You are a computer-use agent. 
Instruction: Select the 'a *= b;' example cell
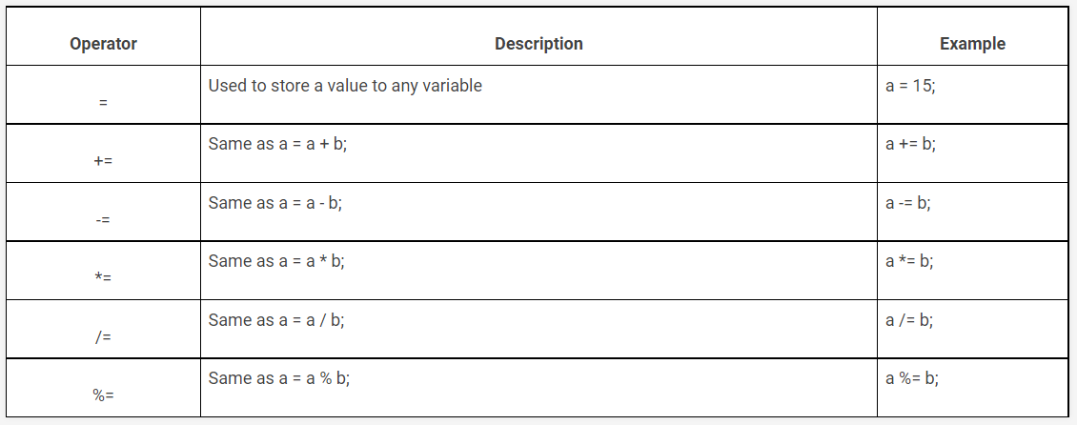point(909,261)
